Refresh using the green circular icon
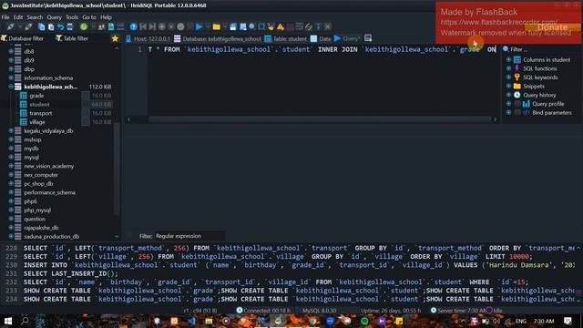 [84, 26]
